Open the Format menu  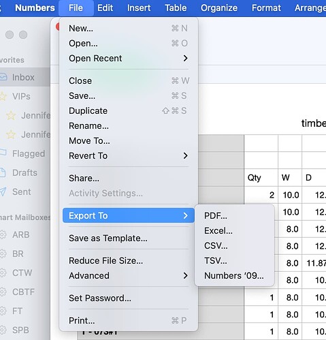[266, 8]
